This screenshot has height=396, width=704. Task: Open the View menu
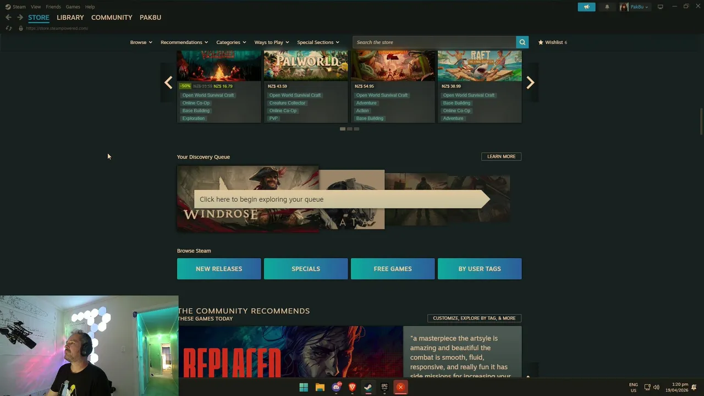(36, 7)
